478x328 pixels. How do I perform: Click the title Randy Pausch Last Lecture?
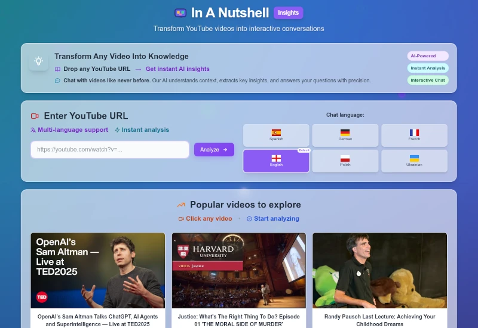click(380, 320)
